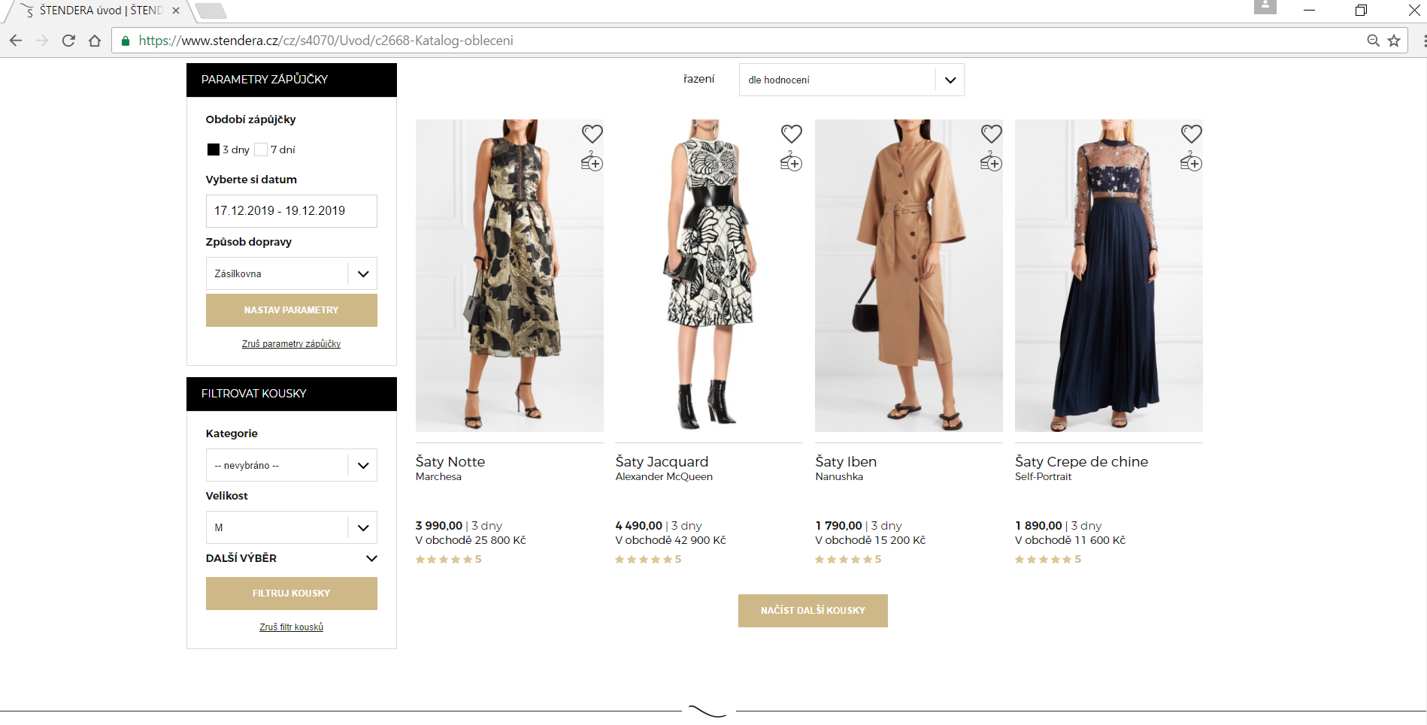
Task: Open Způsob dopravy Zásilkovna dropdown
Action: click(x=291, y=273)
